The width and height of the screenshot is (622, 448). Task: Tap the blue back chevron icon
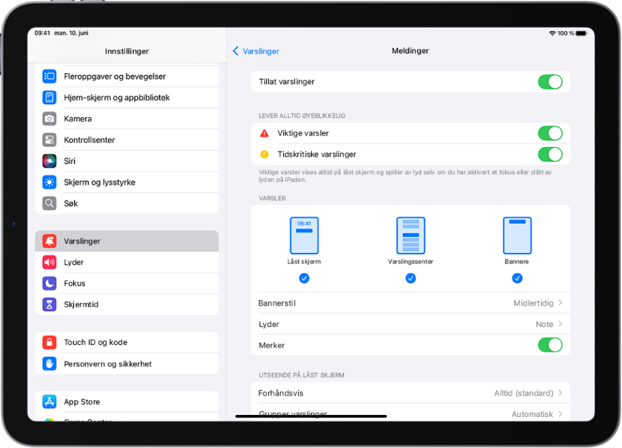[236, 50]
